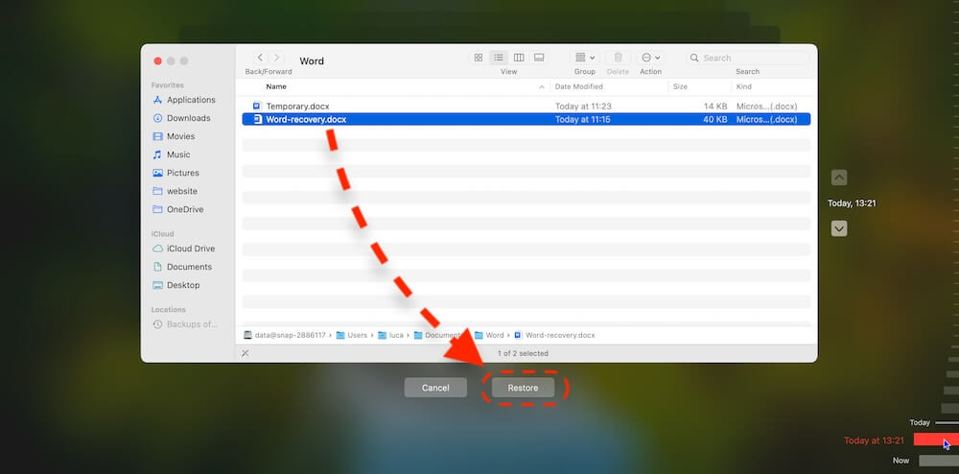Open the Group dropdown
The height and width of the screenshot is (474, 959).
(x=585, y=58)
